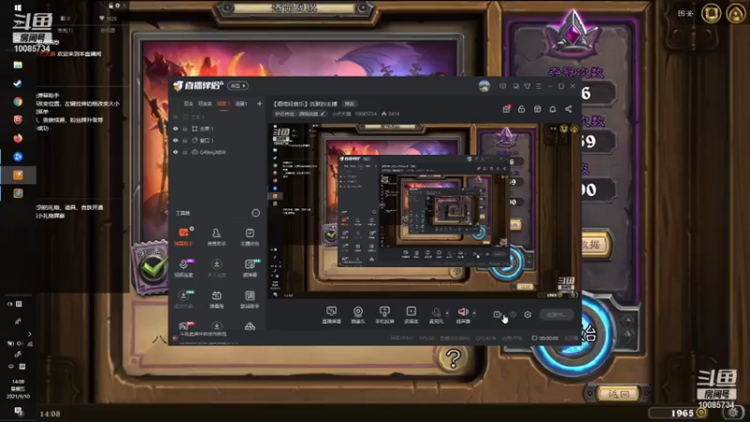The height and width of the screenshot is (422, 750).
Task: Click the room number 10085734 text above preview
Action: pos(366,113)
